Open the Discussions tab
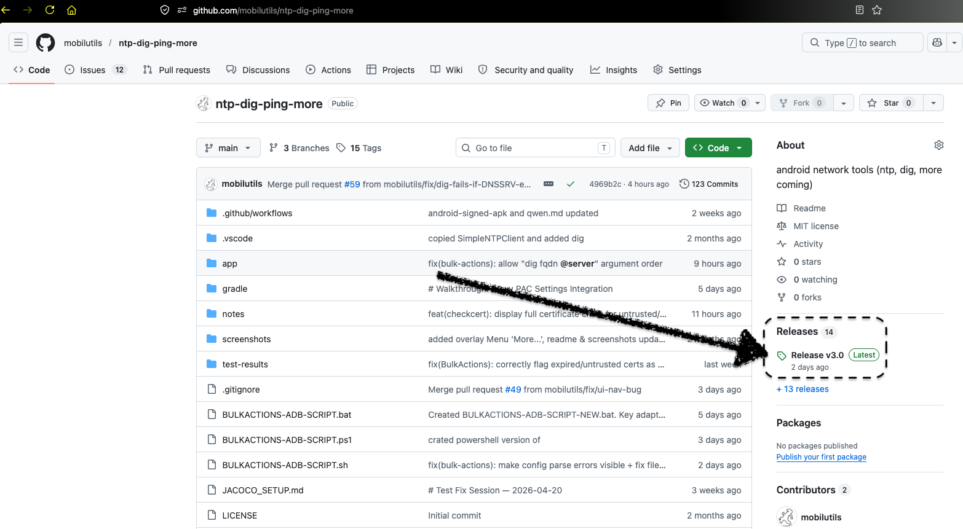This screenshot has height=529, width=963. [x=258, y=70]
